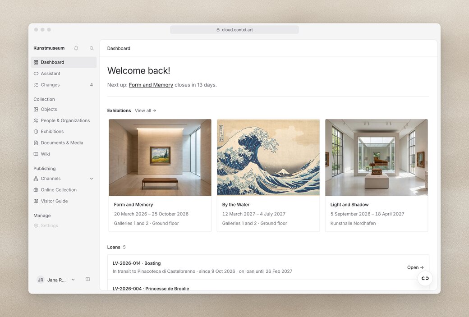Viewport: 469px width, 317px height.
Task: Collapse the sidebar with panel icon
Action: pyautogui.click(x=87, y=279)
